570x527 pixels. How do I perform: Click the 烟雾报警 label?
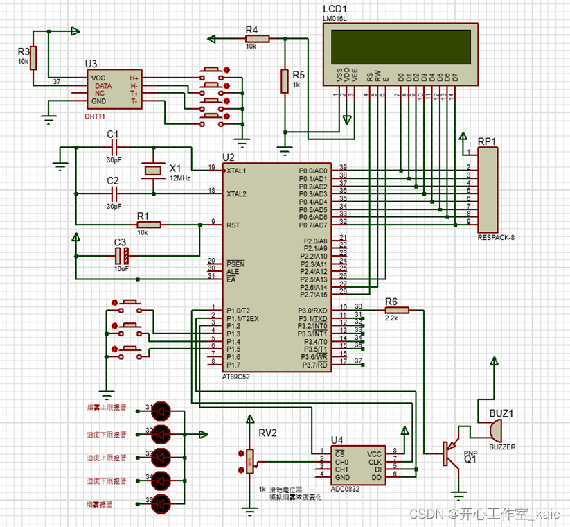99,504
